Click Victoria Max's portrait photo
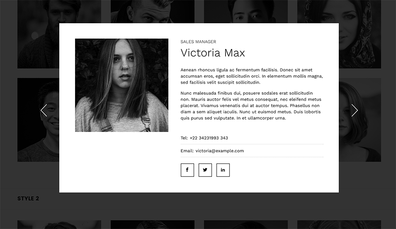Viewport: 396px width, 229px height. click(121, 85)
